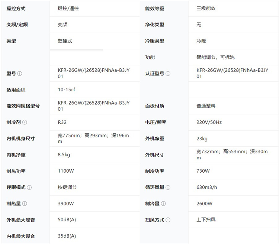Click the 三级能效 energy rating value
The image size is (279, 244).
206,8
